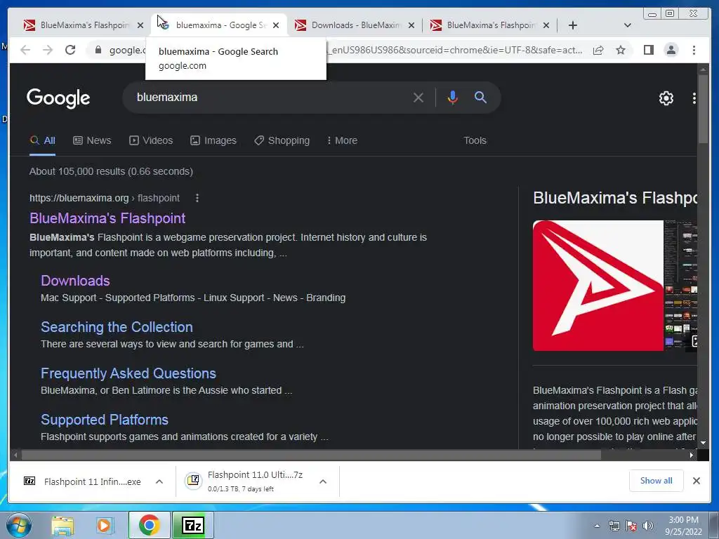Screen dimensions: 719x539
Task: Open the volume speaker tray icon
Action: tap(647, 526)
